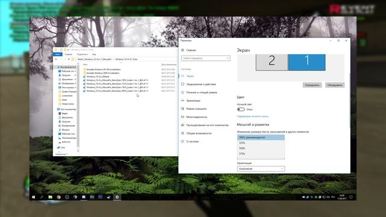Open the Файл tab in Explorer
Screen dimensions: 386x217
[x=58, y=54]
